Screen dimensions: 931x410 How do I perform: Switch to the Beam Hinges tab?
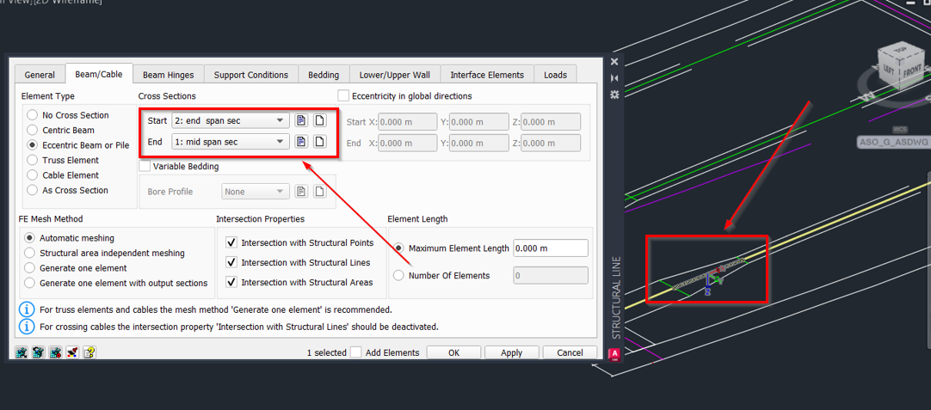click(168, 75)
